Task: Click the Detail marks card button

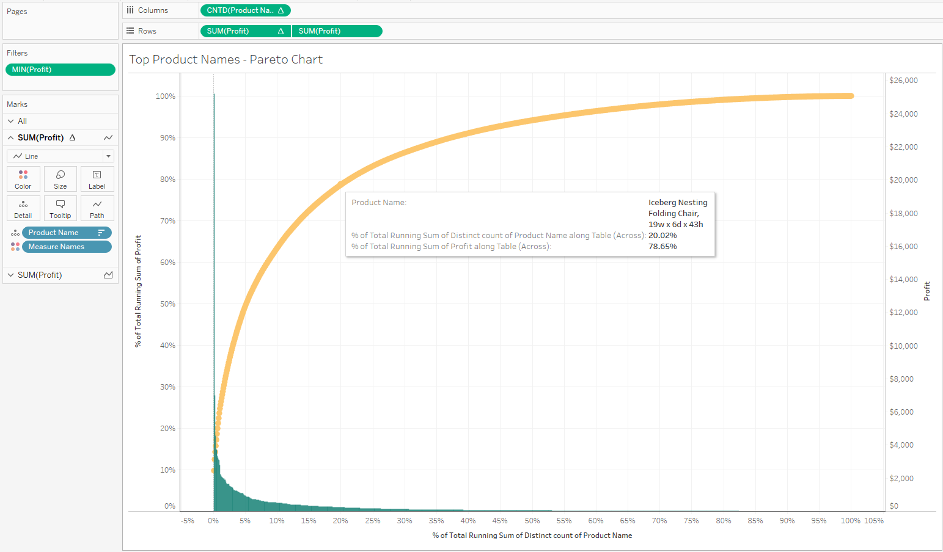Action: (23, 208)
